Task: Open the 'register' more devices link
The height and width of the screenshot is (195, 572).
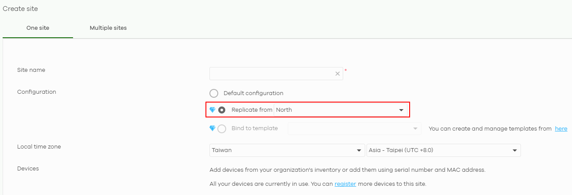Action: click(x=345, y=184)
